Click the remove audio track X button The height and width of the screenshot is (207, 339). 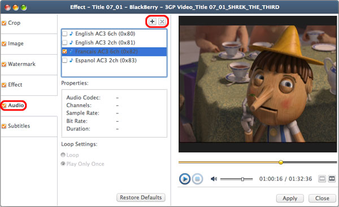pos(162,21)
